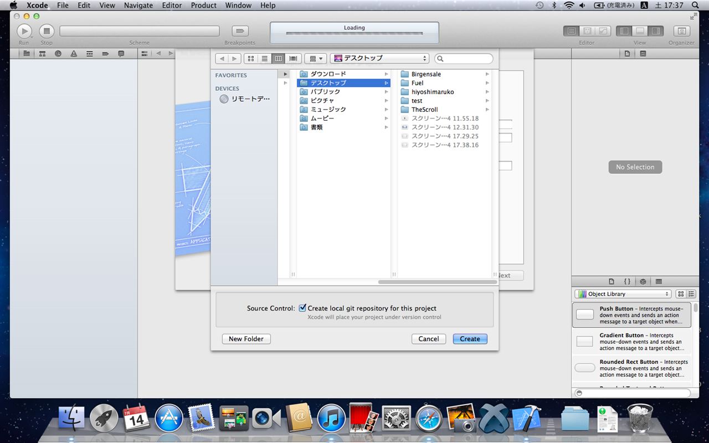Open the Log navigator speech-bubble icon

[x=121, y=54]
